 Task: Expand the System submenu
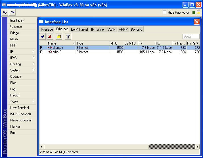pyautogui.click(x=34, y=70)
